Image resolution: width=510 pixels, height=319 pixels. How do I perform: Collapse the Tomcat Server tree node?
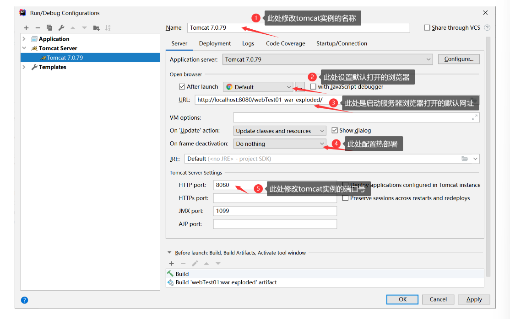point(24,48)
